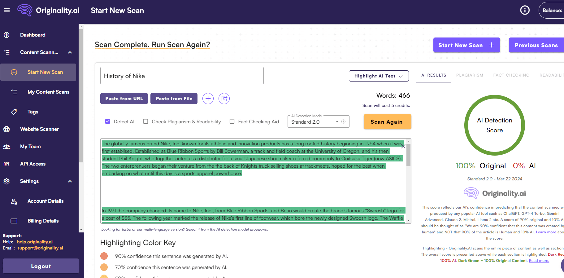The height and width of the screenshot is (278, 564).
Task: Click the My Team people icon
Action: (7, 147)
